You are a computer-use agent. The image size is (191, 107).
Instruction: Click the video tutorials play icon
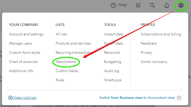(x=10, y=98)
